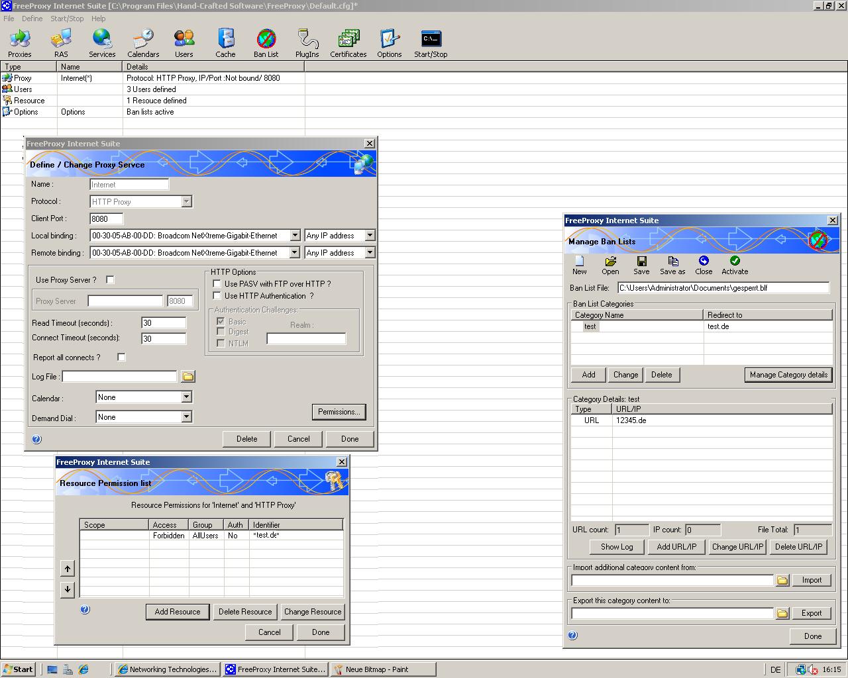Viewport: 848px width, 678px height.
Task: Click Show Log button
Action: point(617,547)
